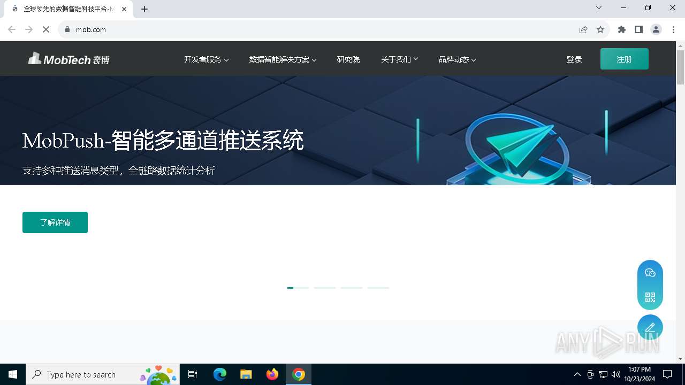685x385 pixels.
Task: Open Task View on taskbar
Action: point(193,374)
